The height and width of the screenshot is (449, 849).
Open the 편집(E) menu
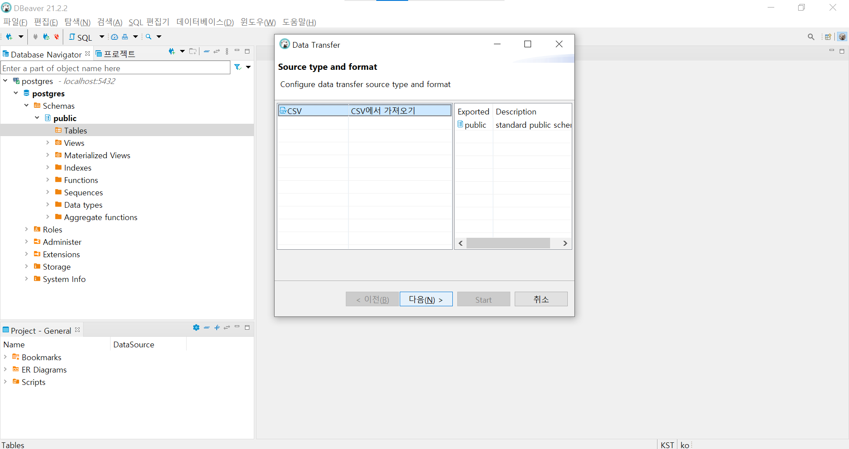point(46,22)
